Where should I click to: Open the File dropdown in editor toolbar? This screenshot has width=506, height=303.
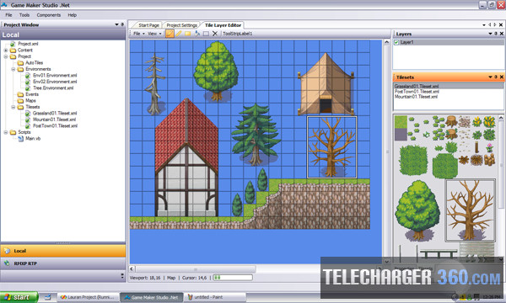139,34
